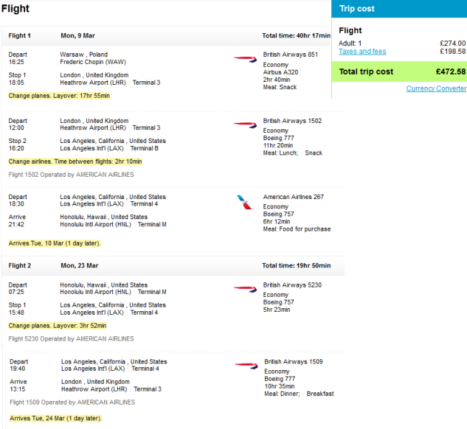Screen dimensions: 467x429
Task: Click the British Airways 851 flight name
Action: (290, 55)
